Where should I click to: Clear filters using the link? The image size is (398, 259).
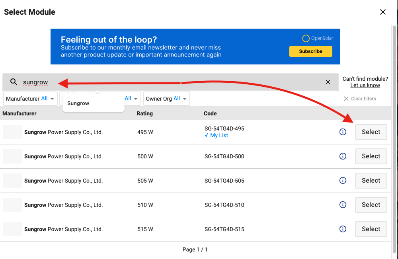tap(363, 99)
